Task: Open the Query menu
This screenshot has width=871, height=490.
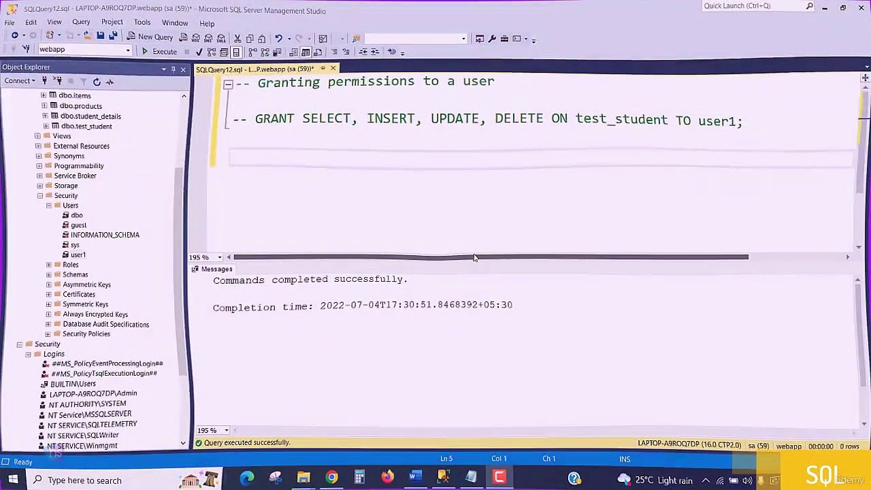Action: (81, 22)
